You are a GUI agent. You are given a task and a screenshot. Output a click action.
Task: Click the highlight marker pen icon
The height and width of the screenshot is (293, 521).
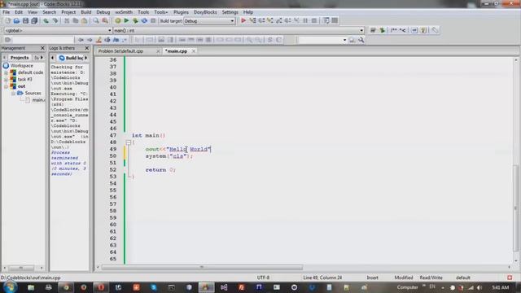[x=99, y=40]
